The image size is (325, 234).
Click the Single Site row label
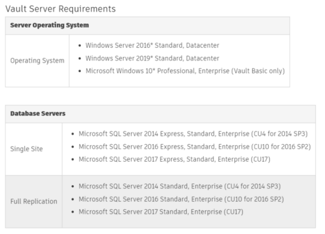tap(28, 148)
